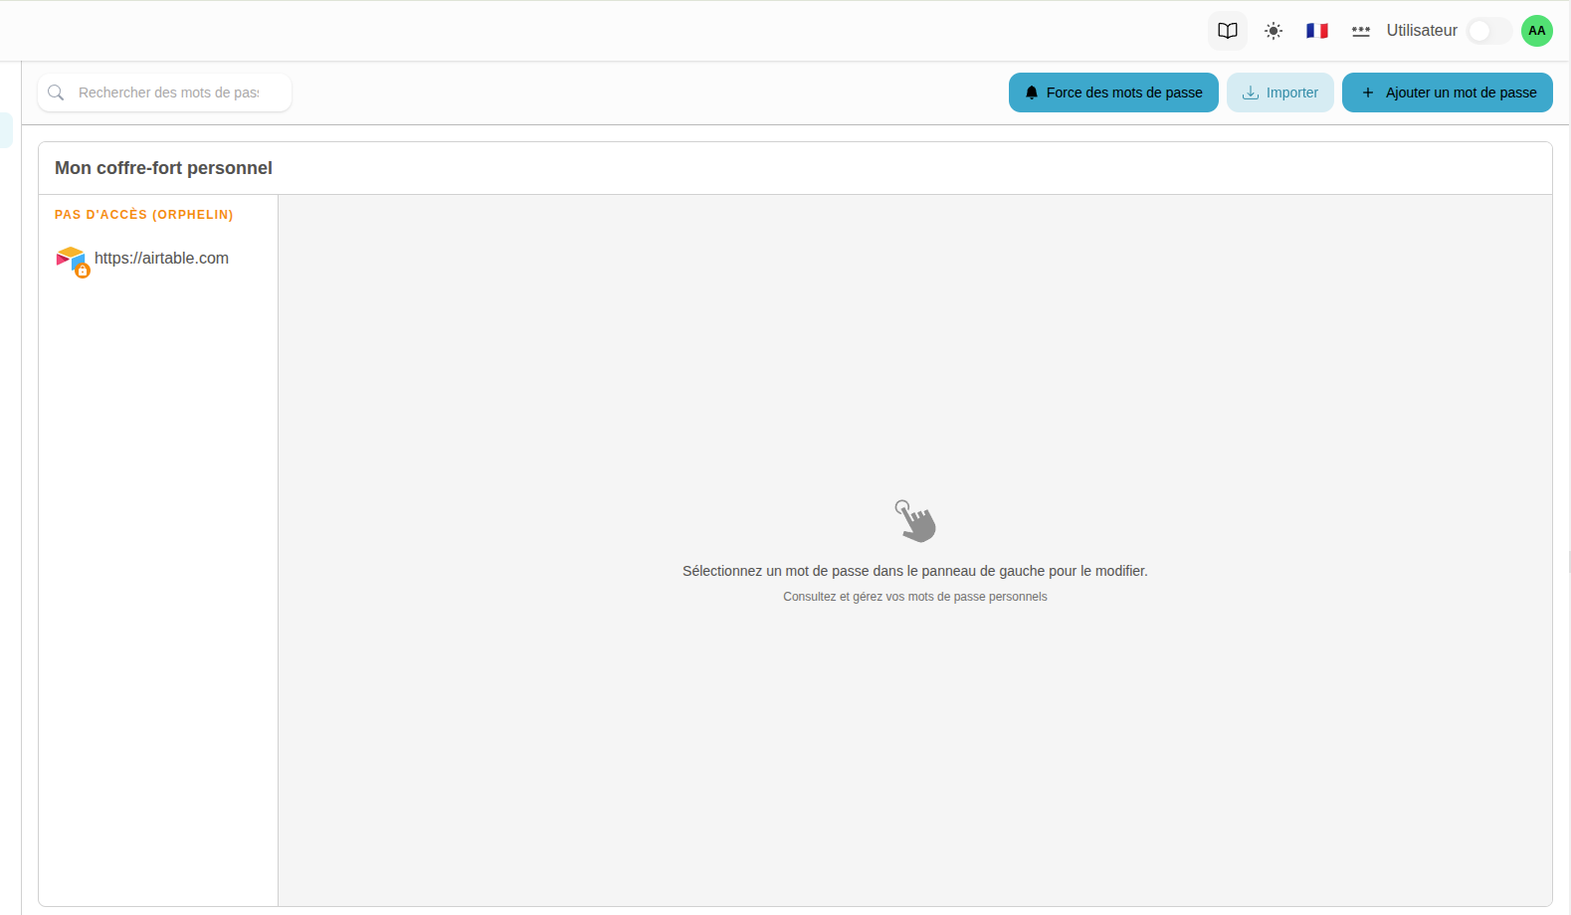The width and height of the screenshot is (1571, 915).
Task: Click the Mon coffre-fort personnel header
Action: (163, 168)
